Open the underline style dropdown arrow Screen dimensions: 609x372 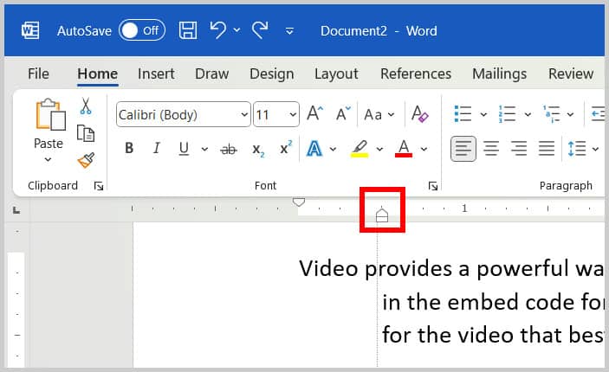coord(204,149)
